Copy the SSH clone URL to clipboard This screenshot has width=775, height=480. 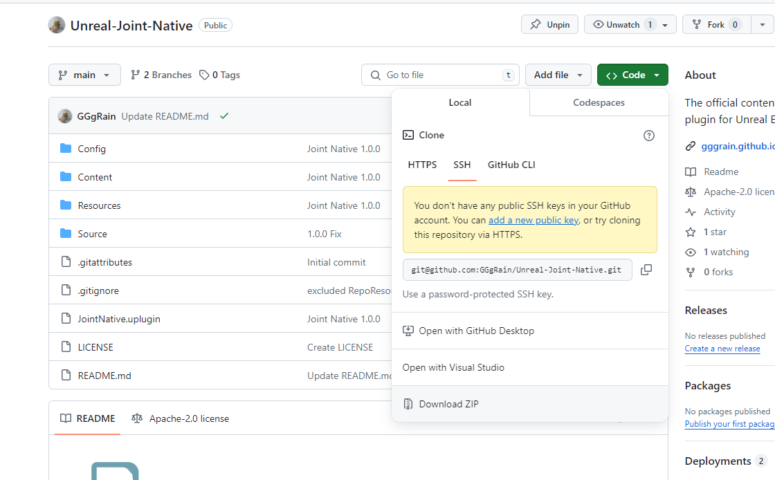[x=646, y=270]
